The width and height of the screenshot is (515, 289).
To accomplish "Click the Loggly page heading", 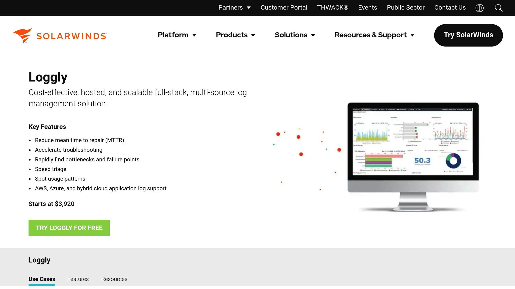I will 48,77.
